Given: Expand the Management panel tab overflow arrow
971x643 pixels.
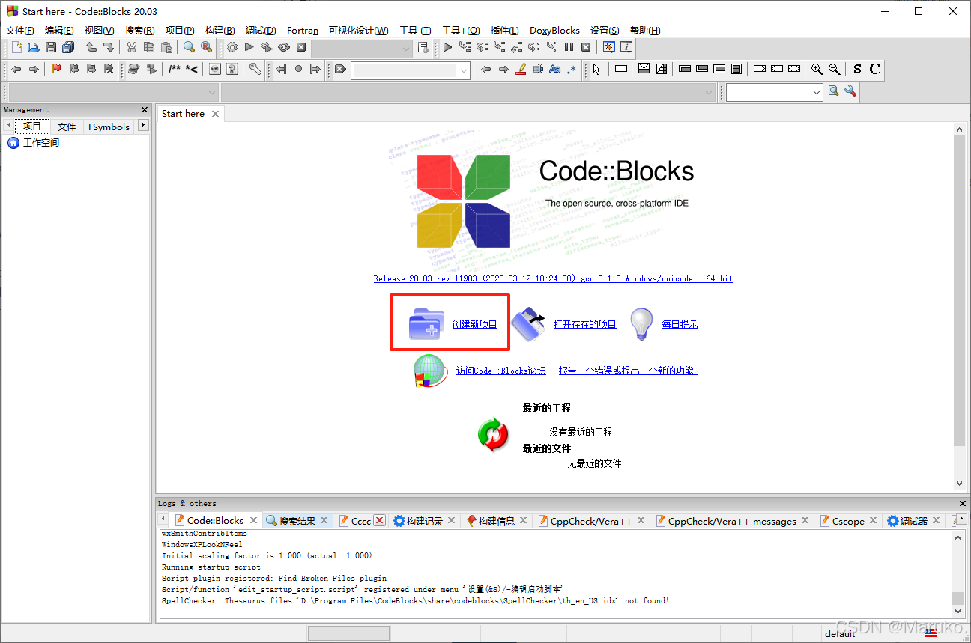Looking at the screenshot, I should click(x=142, y=126).
